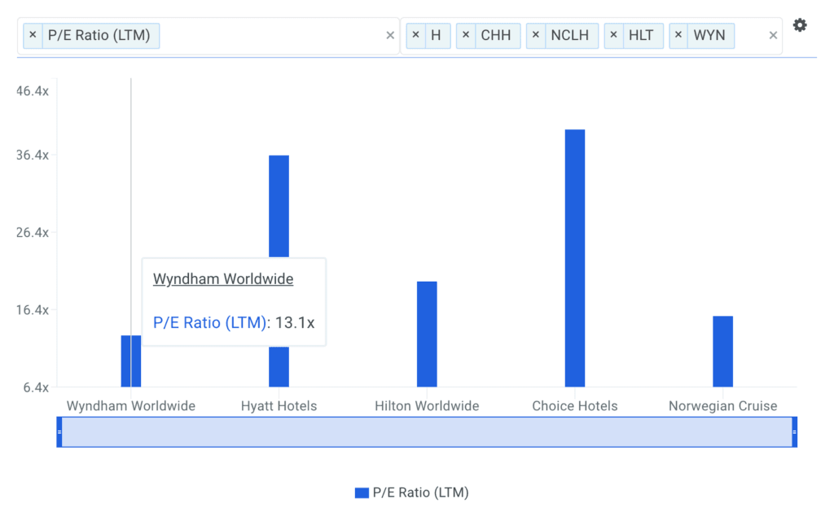
Task: Click the Wyndham Worldwide tooltip title link
Action: pos(223,279)
